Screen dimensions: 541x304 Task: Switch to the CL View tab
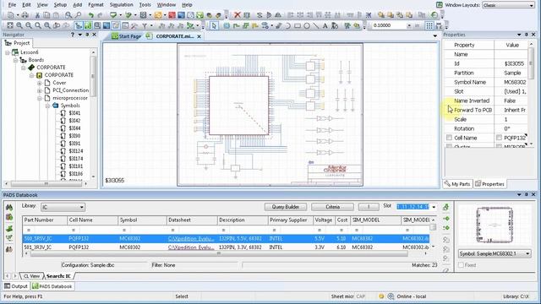[x=31, y=276]
